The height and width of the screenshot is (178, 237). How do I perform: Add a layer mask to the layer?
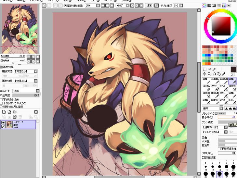click(x=36, y=112)
